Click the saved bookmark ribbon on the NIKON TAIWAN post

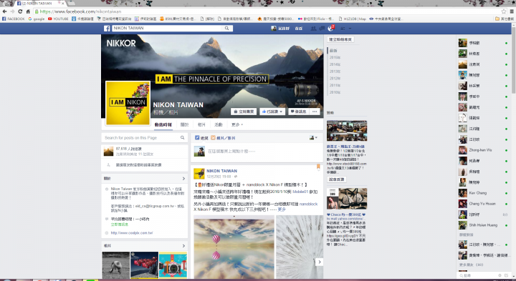point(318,167)
